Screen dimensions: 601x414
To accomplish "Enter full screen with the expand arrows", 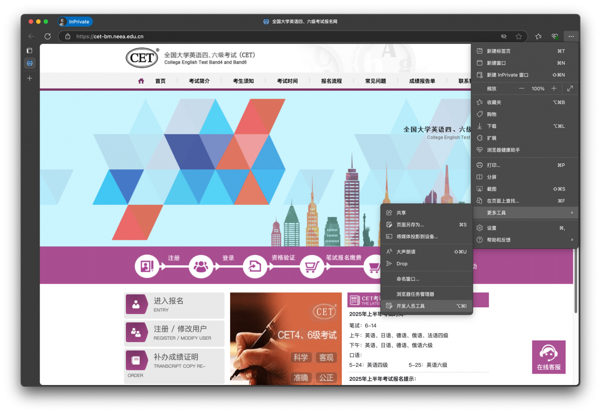I will pyautogui.click(x=570, y=88).
